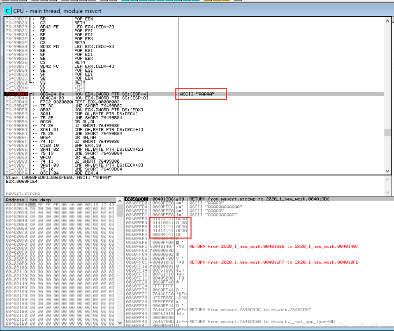Click the disassembly pane scroll-down arrow
394x331 pixels.
[x=387, y=171]
